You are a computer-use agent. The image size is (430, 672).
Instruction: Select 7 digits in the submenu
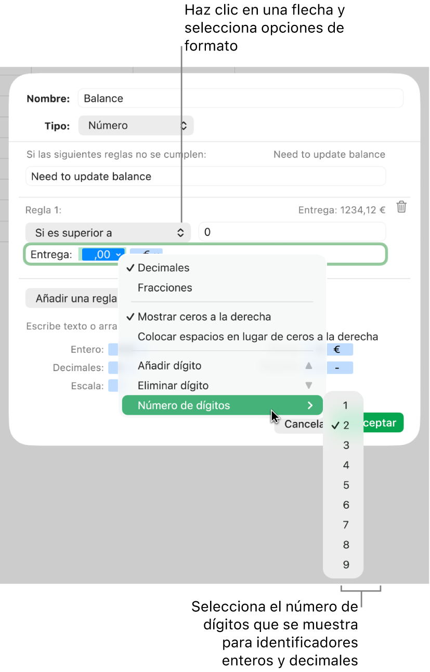tap(343, 525)
